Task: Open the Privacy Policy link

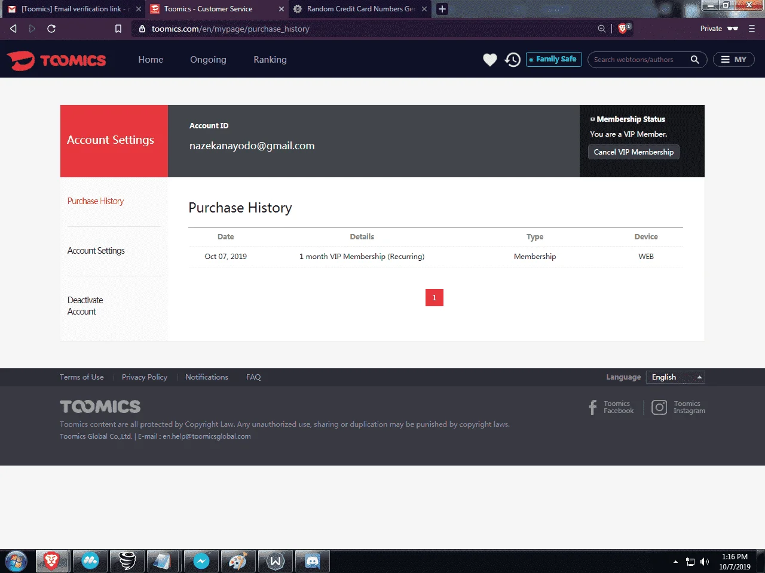Action: point(145,377)
